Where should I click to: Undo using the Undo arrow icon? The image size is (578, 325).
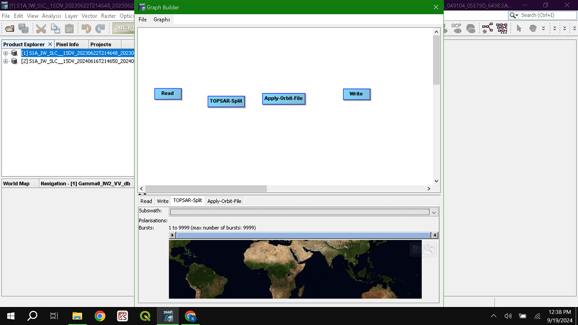point(87,28)
